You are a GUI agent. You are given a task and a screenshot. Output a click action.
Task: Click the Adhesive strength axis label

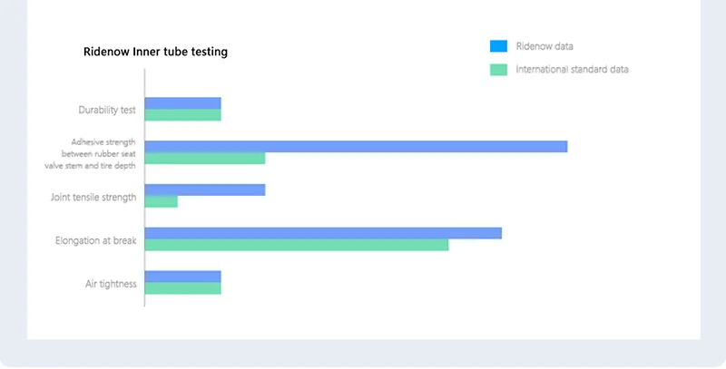coord(103,153)
